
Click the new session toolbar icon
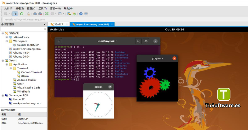coord(6,14)
